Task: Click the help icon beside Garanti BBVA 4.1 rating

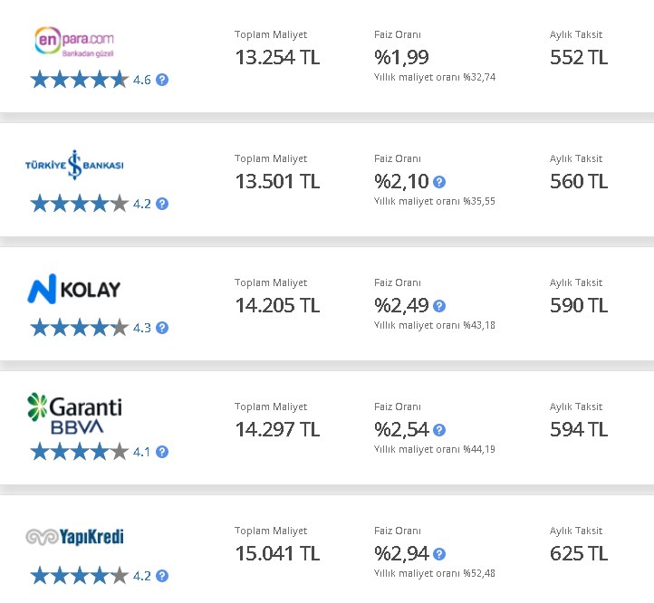Action: coord(162,452)
